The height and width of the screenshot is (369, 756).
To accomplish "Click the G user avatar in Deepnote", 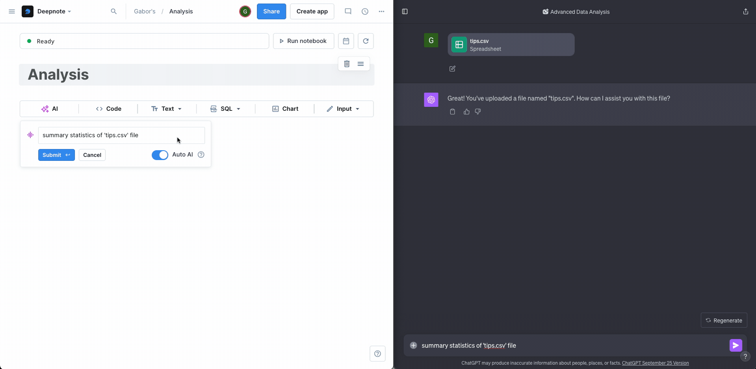I will 245,11.
